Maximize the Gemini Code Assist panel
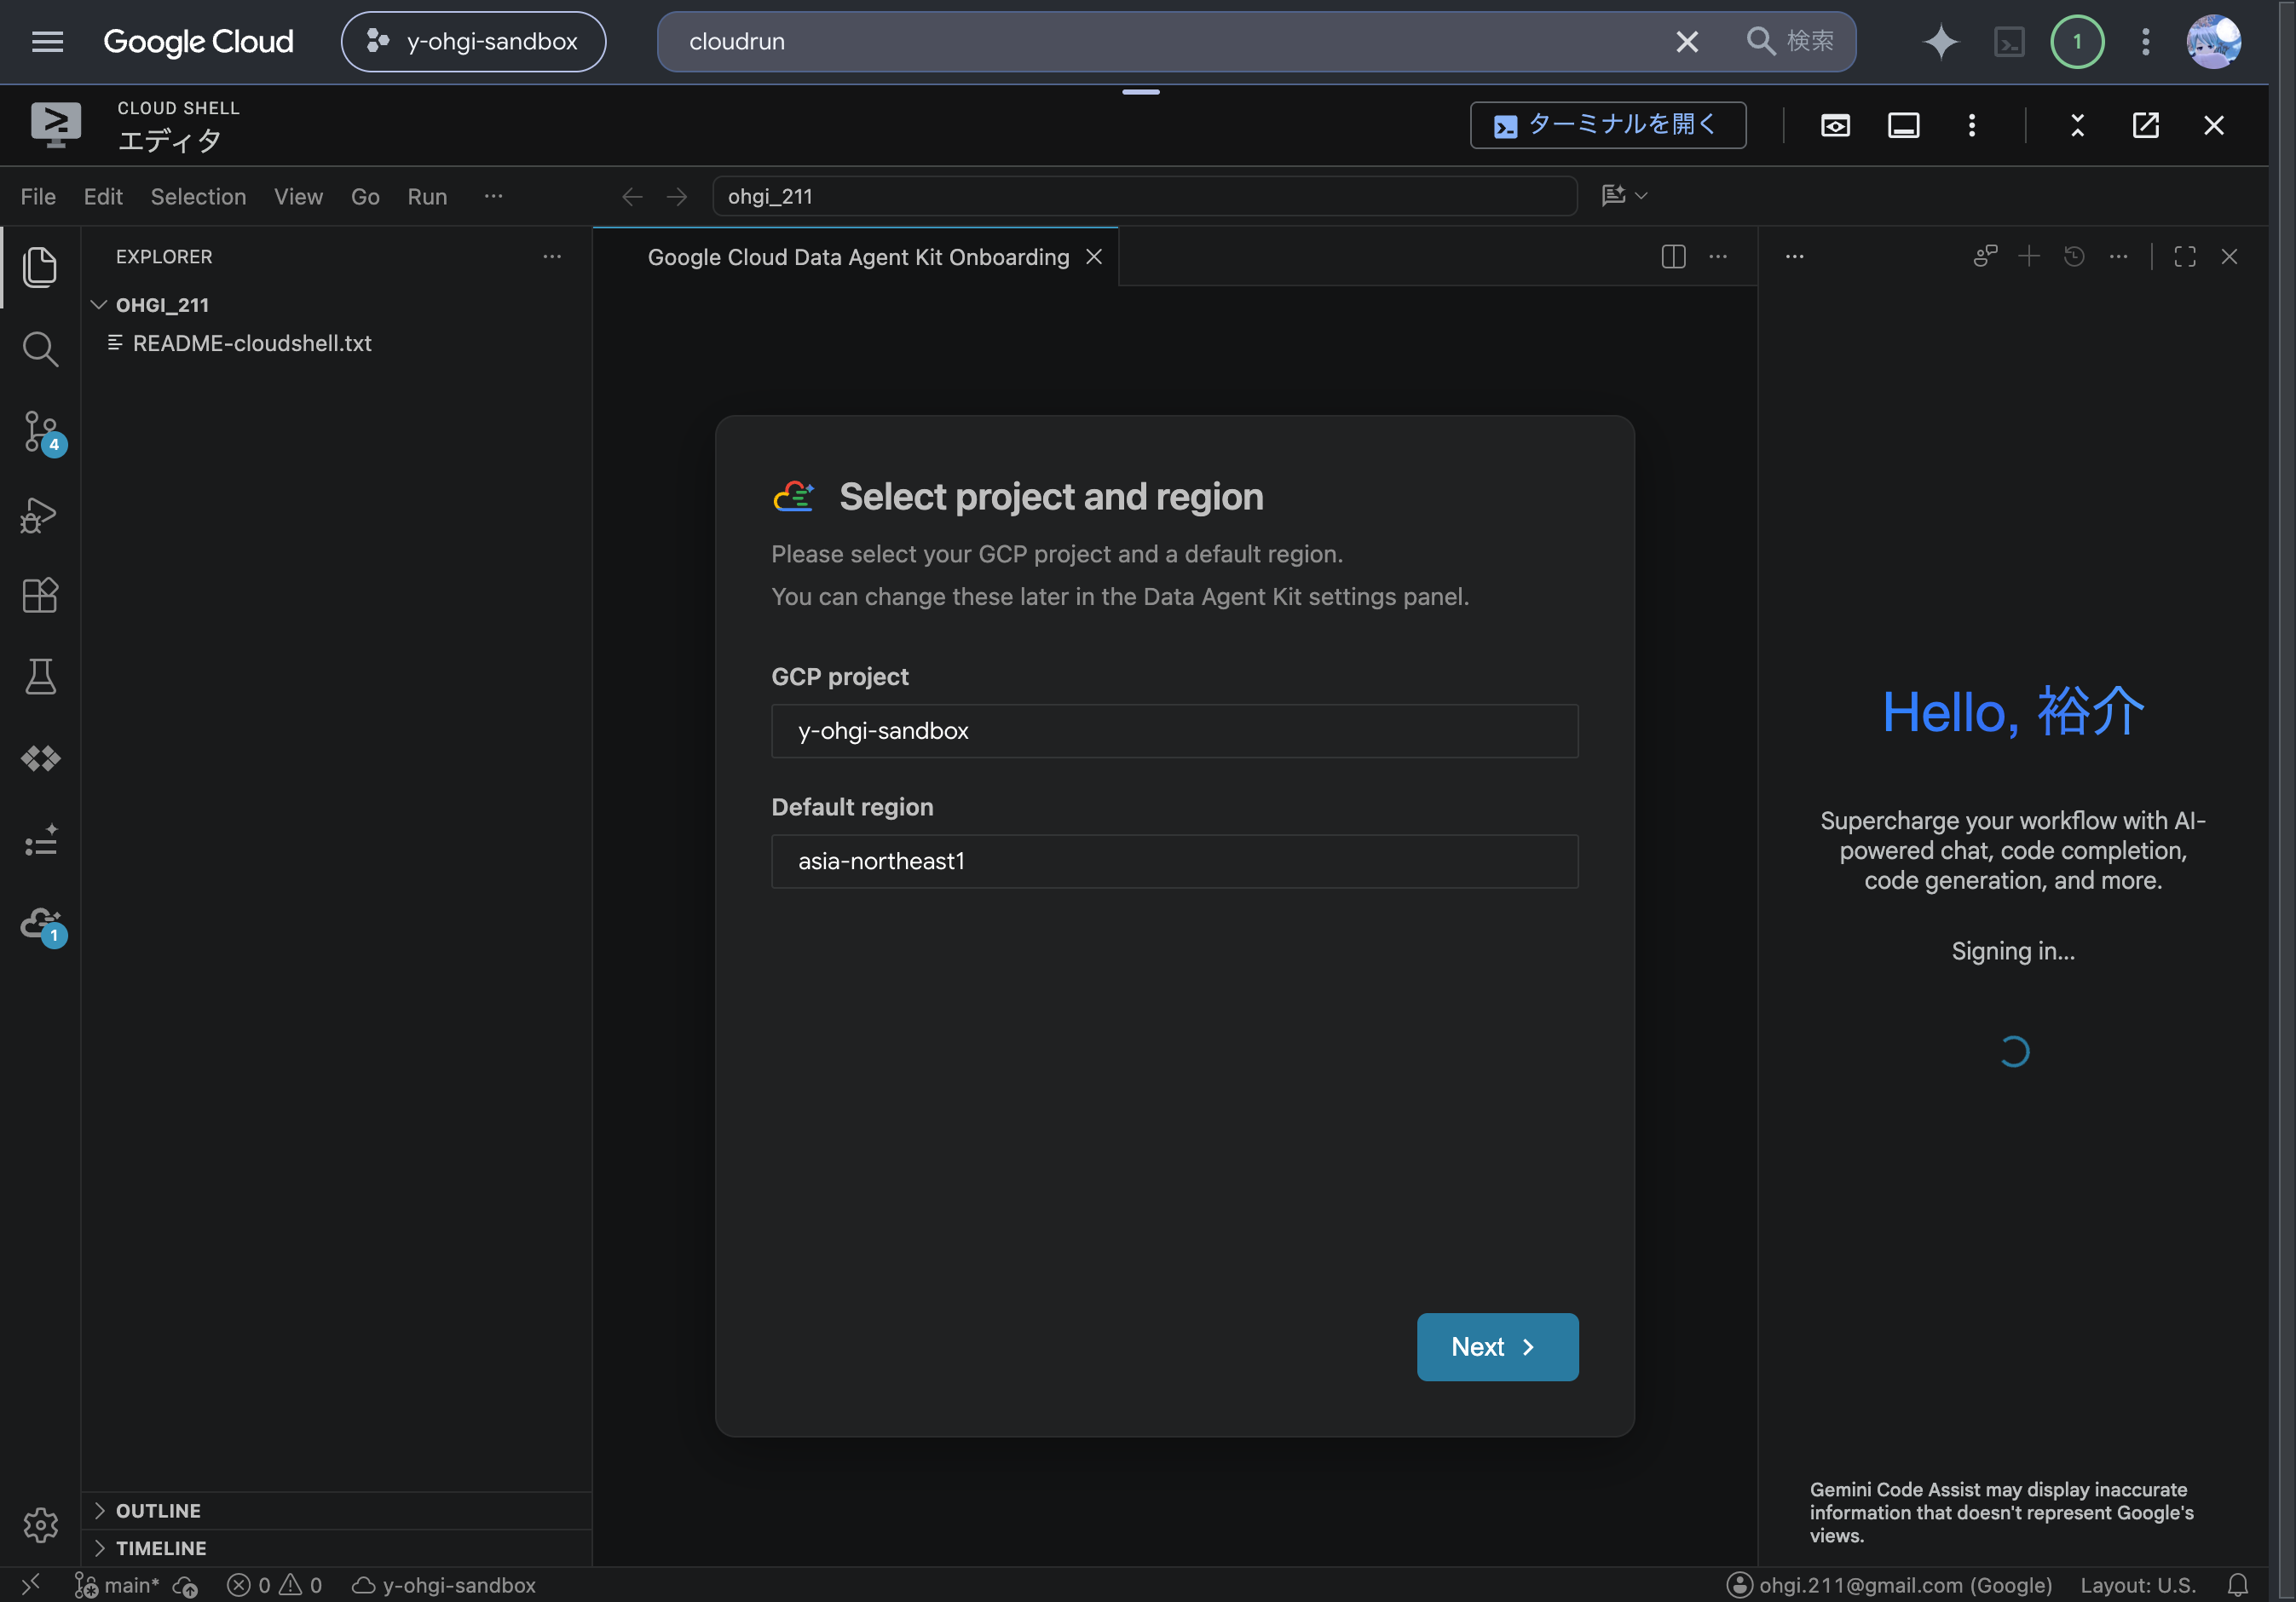 pyautogui.click(x=2185, y=257)
